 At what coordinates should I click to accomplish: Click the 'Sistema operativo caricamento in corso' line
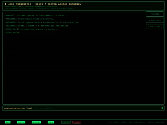click(x=36, y=15)
